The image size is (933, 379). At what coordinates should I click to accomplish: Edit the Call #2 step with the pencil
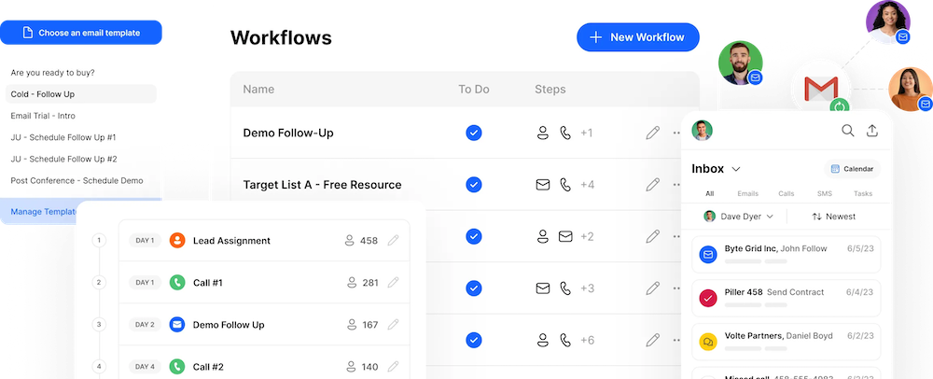[x=393, y=367]
